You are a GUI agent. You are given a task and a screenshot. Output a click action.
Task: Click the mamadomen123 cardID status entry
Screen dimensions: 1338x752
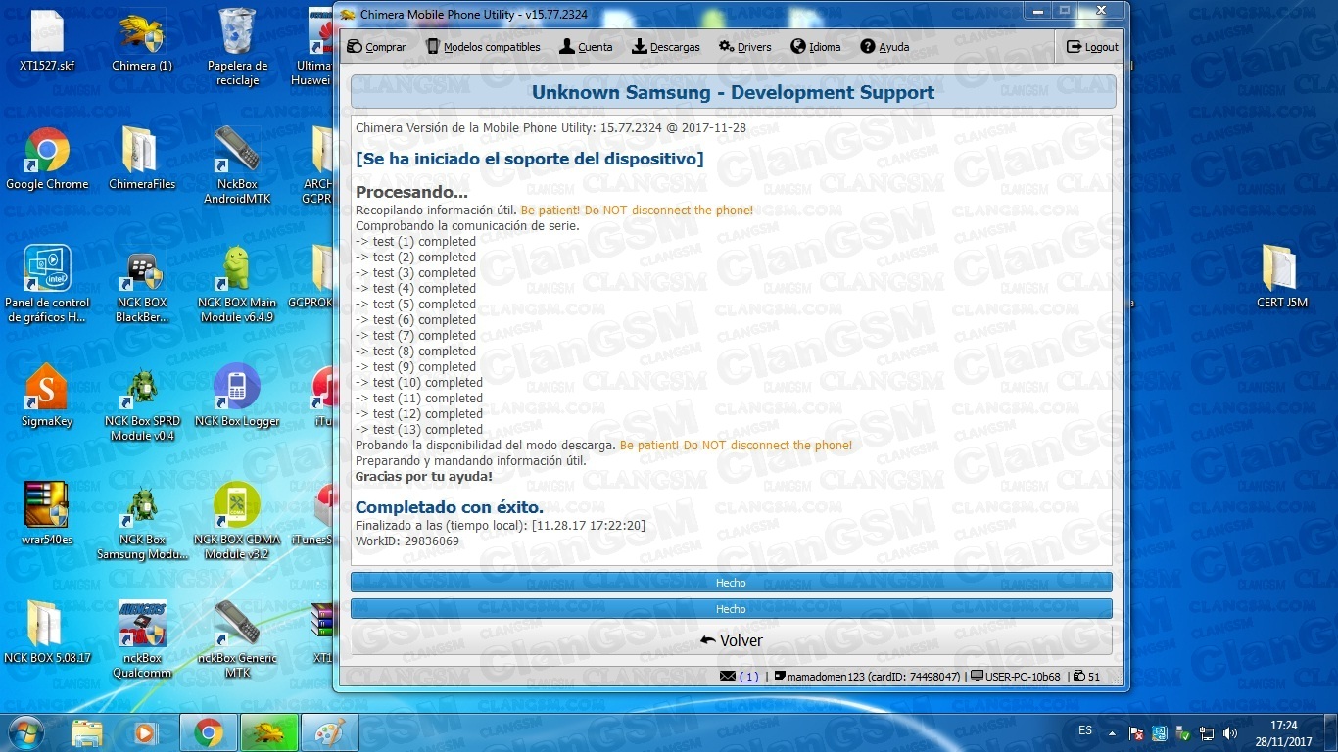click(867, 677)
